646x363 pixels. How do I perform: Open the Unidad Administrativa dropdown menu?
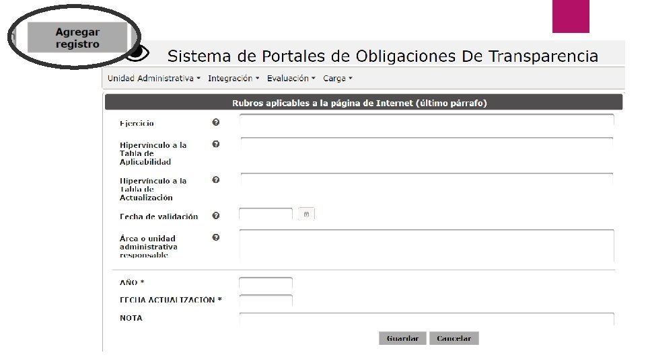click(x=154, y=79)
